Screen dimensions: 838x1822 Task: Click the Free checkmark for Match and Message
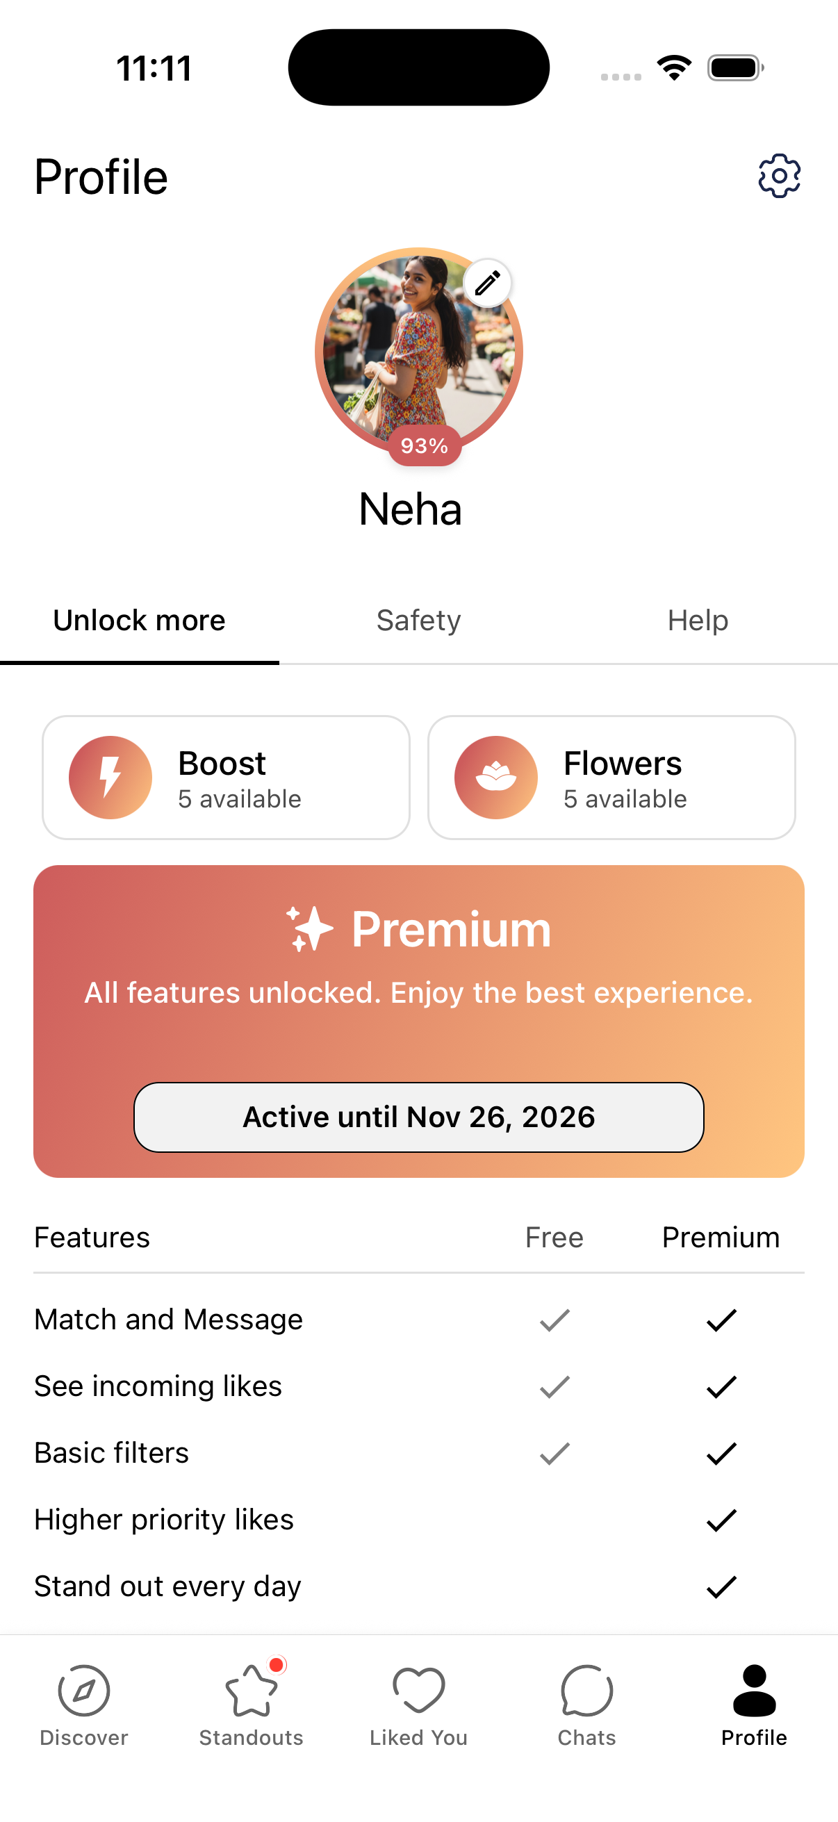tap(554, 1318)
